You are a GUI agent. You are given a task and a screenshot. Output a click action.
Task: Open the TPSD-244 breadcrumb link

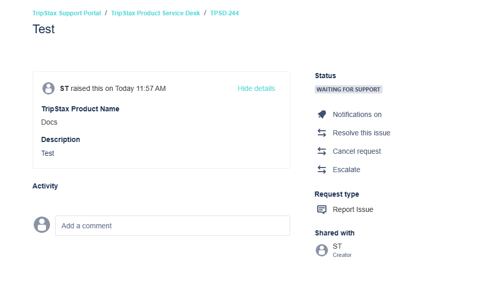[x=224, y=13]
